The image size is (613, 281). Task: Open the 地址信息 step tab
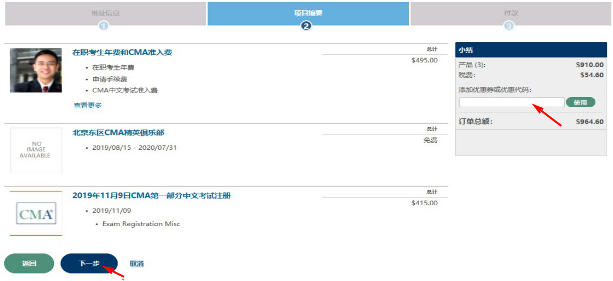(105, 13)
